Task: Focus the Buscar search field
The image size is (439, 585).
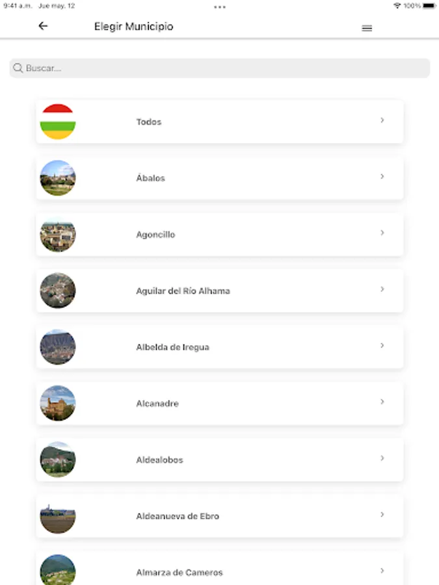Action: [x=220, y=68]
